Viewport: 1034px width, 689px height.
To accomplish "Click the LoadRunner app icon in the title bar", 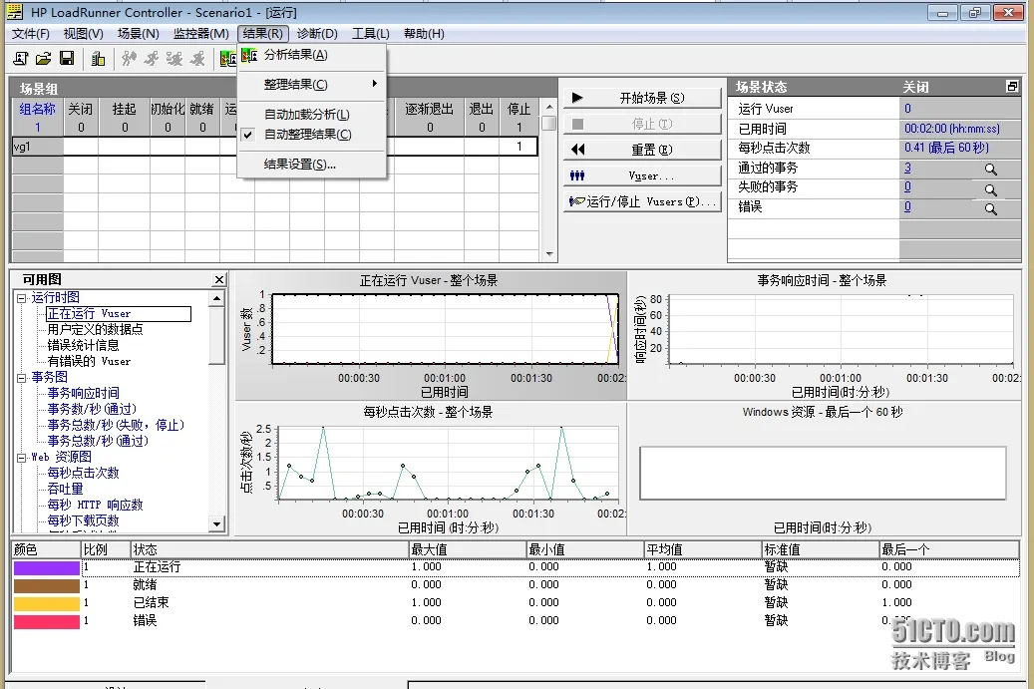I will (x=15, y=12).
